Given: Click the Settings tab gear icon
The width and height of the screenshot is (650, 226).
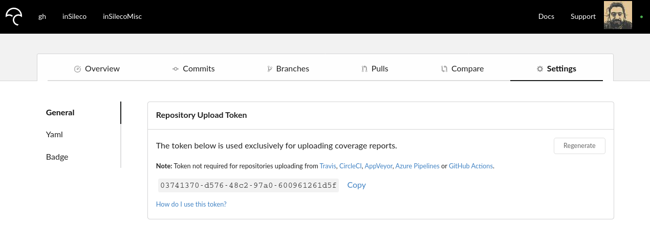Looking at the screenshot, I should pyautogui.click(x=539, y=69).
